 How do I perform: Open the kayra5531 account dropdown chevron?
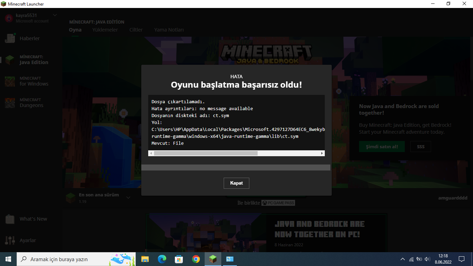tap(55, 15)
